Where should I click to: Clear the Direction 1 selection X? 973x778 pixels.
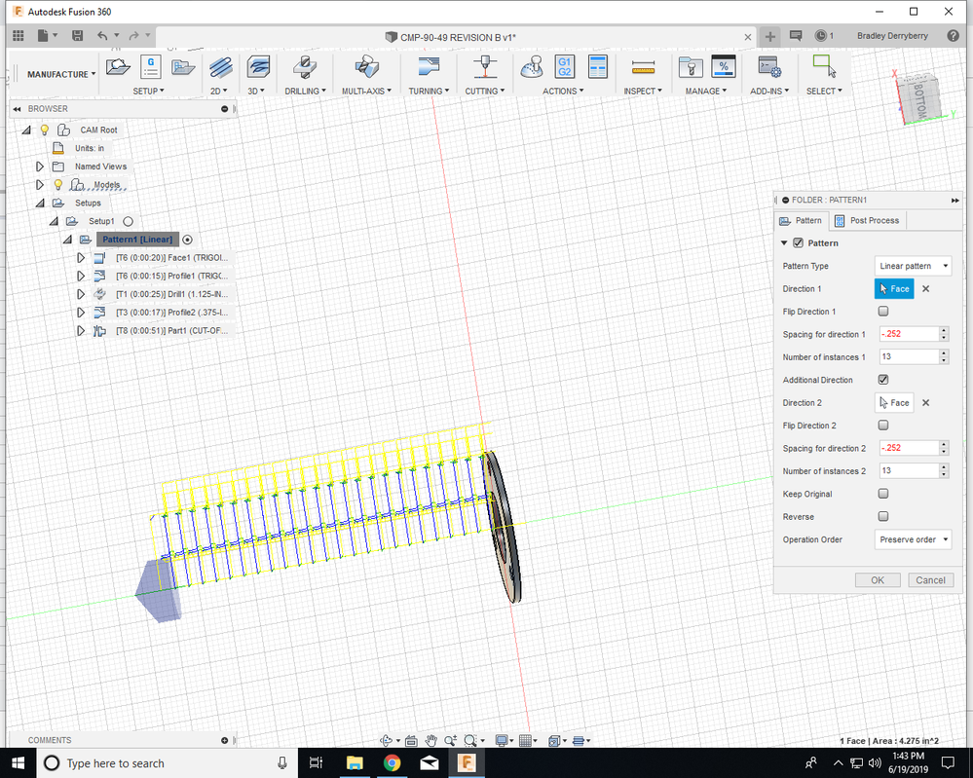(x=926, y=288)
